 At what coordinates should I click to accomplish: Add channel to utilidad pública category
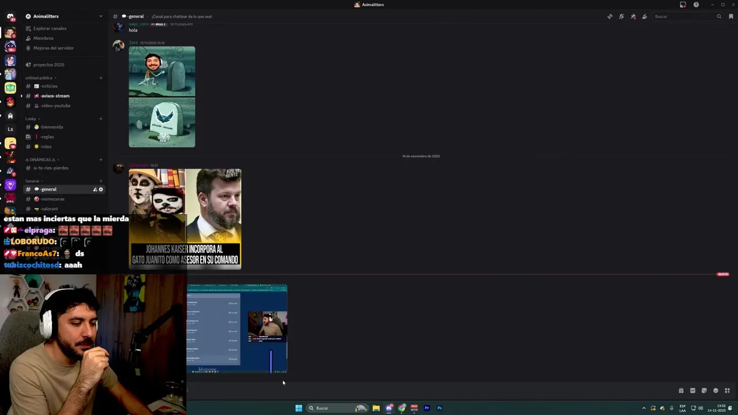(x=101, y=78)
